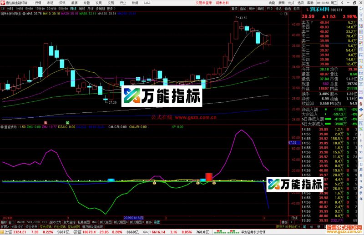Open the 公式 menu
Screen dimensions: 364x235
(x=291, y=3)
